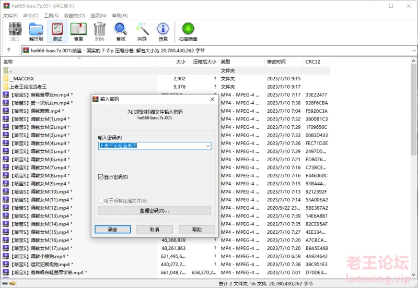Click the 帮助 (Help) dialog button
Viewport: 418px width, 288px height.
pyautogui.click(x=197, y=230)
